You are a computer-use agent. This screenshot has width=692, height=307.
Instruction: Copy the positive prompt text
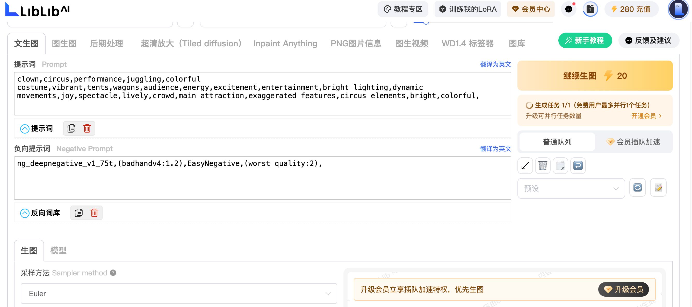pyautogui.click(x=71, y=129)
